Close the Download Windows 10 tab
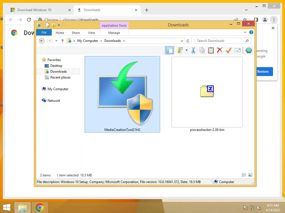 (69, 10)
